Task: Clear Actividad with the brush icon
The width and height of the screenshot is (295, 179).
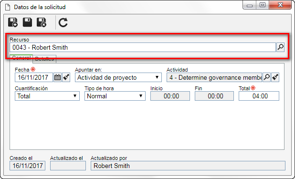Action: pos(275,77)
